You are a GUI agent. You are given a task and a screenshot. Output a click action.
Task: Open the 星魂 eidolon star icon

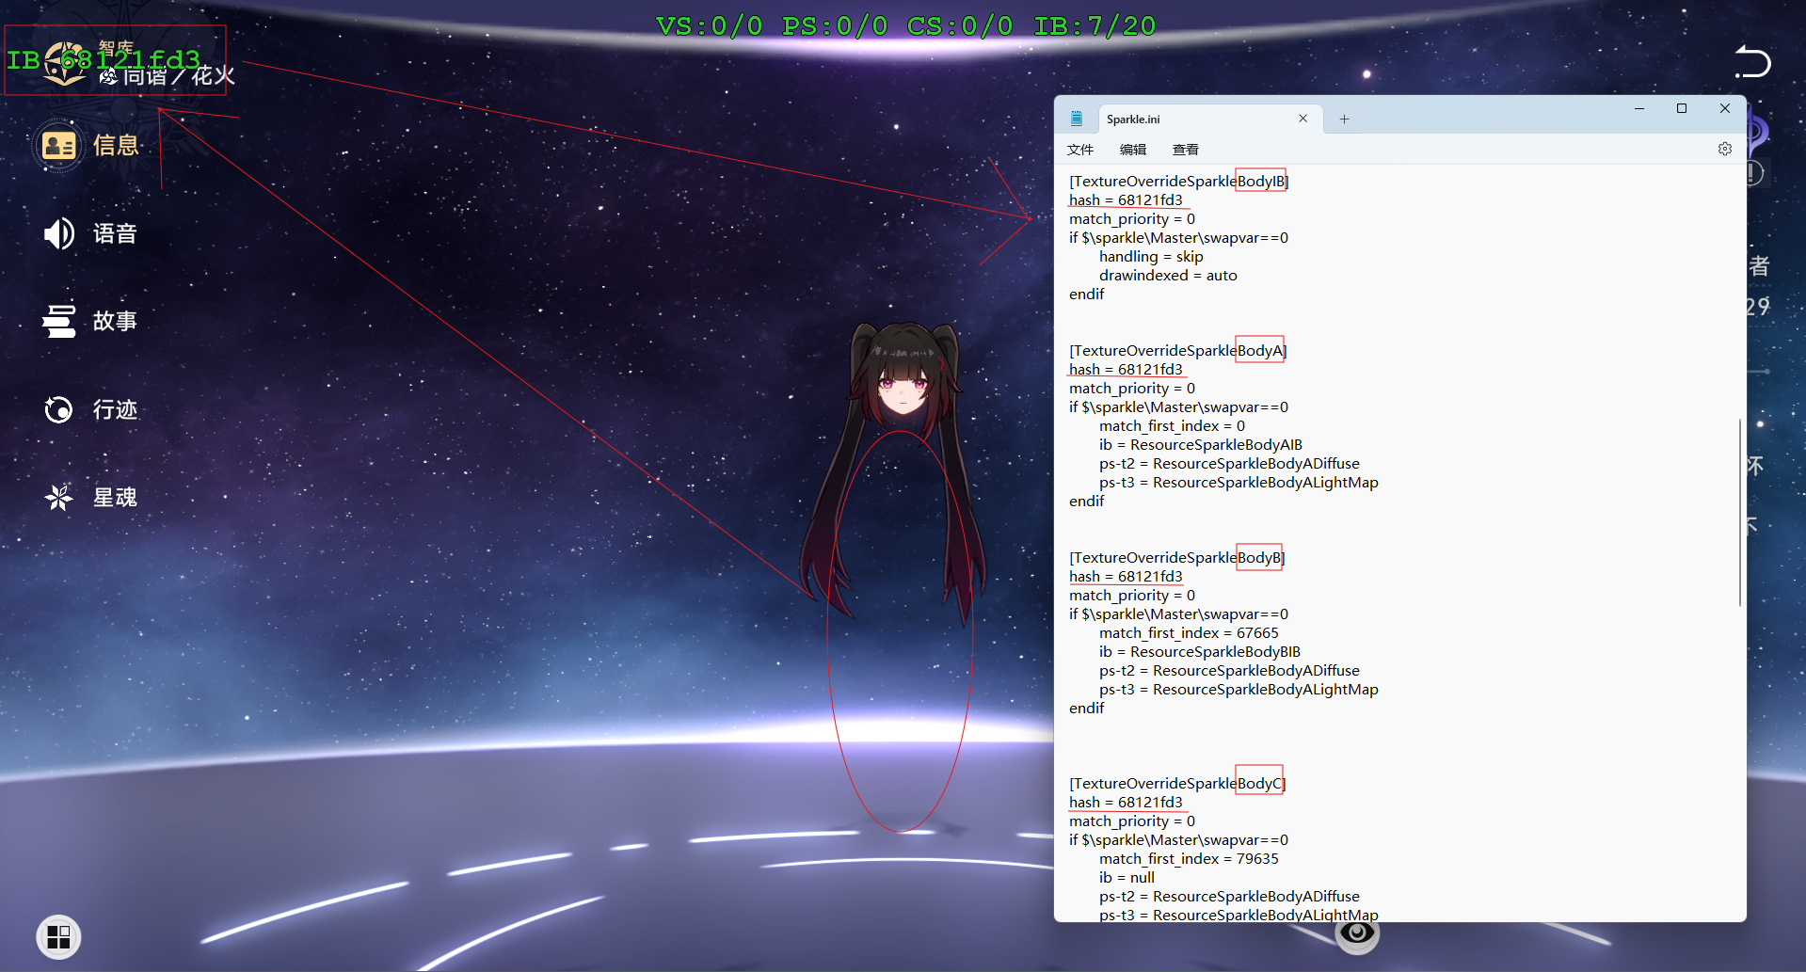(59, 497)
